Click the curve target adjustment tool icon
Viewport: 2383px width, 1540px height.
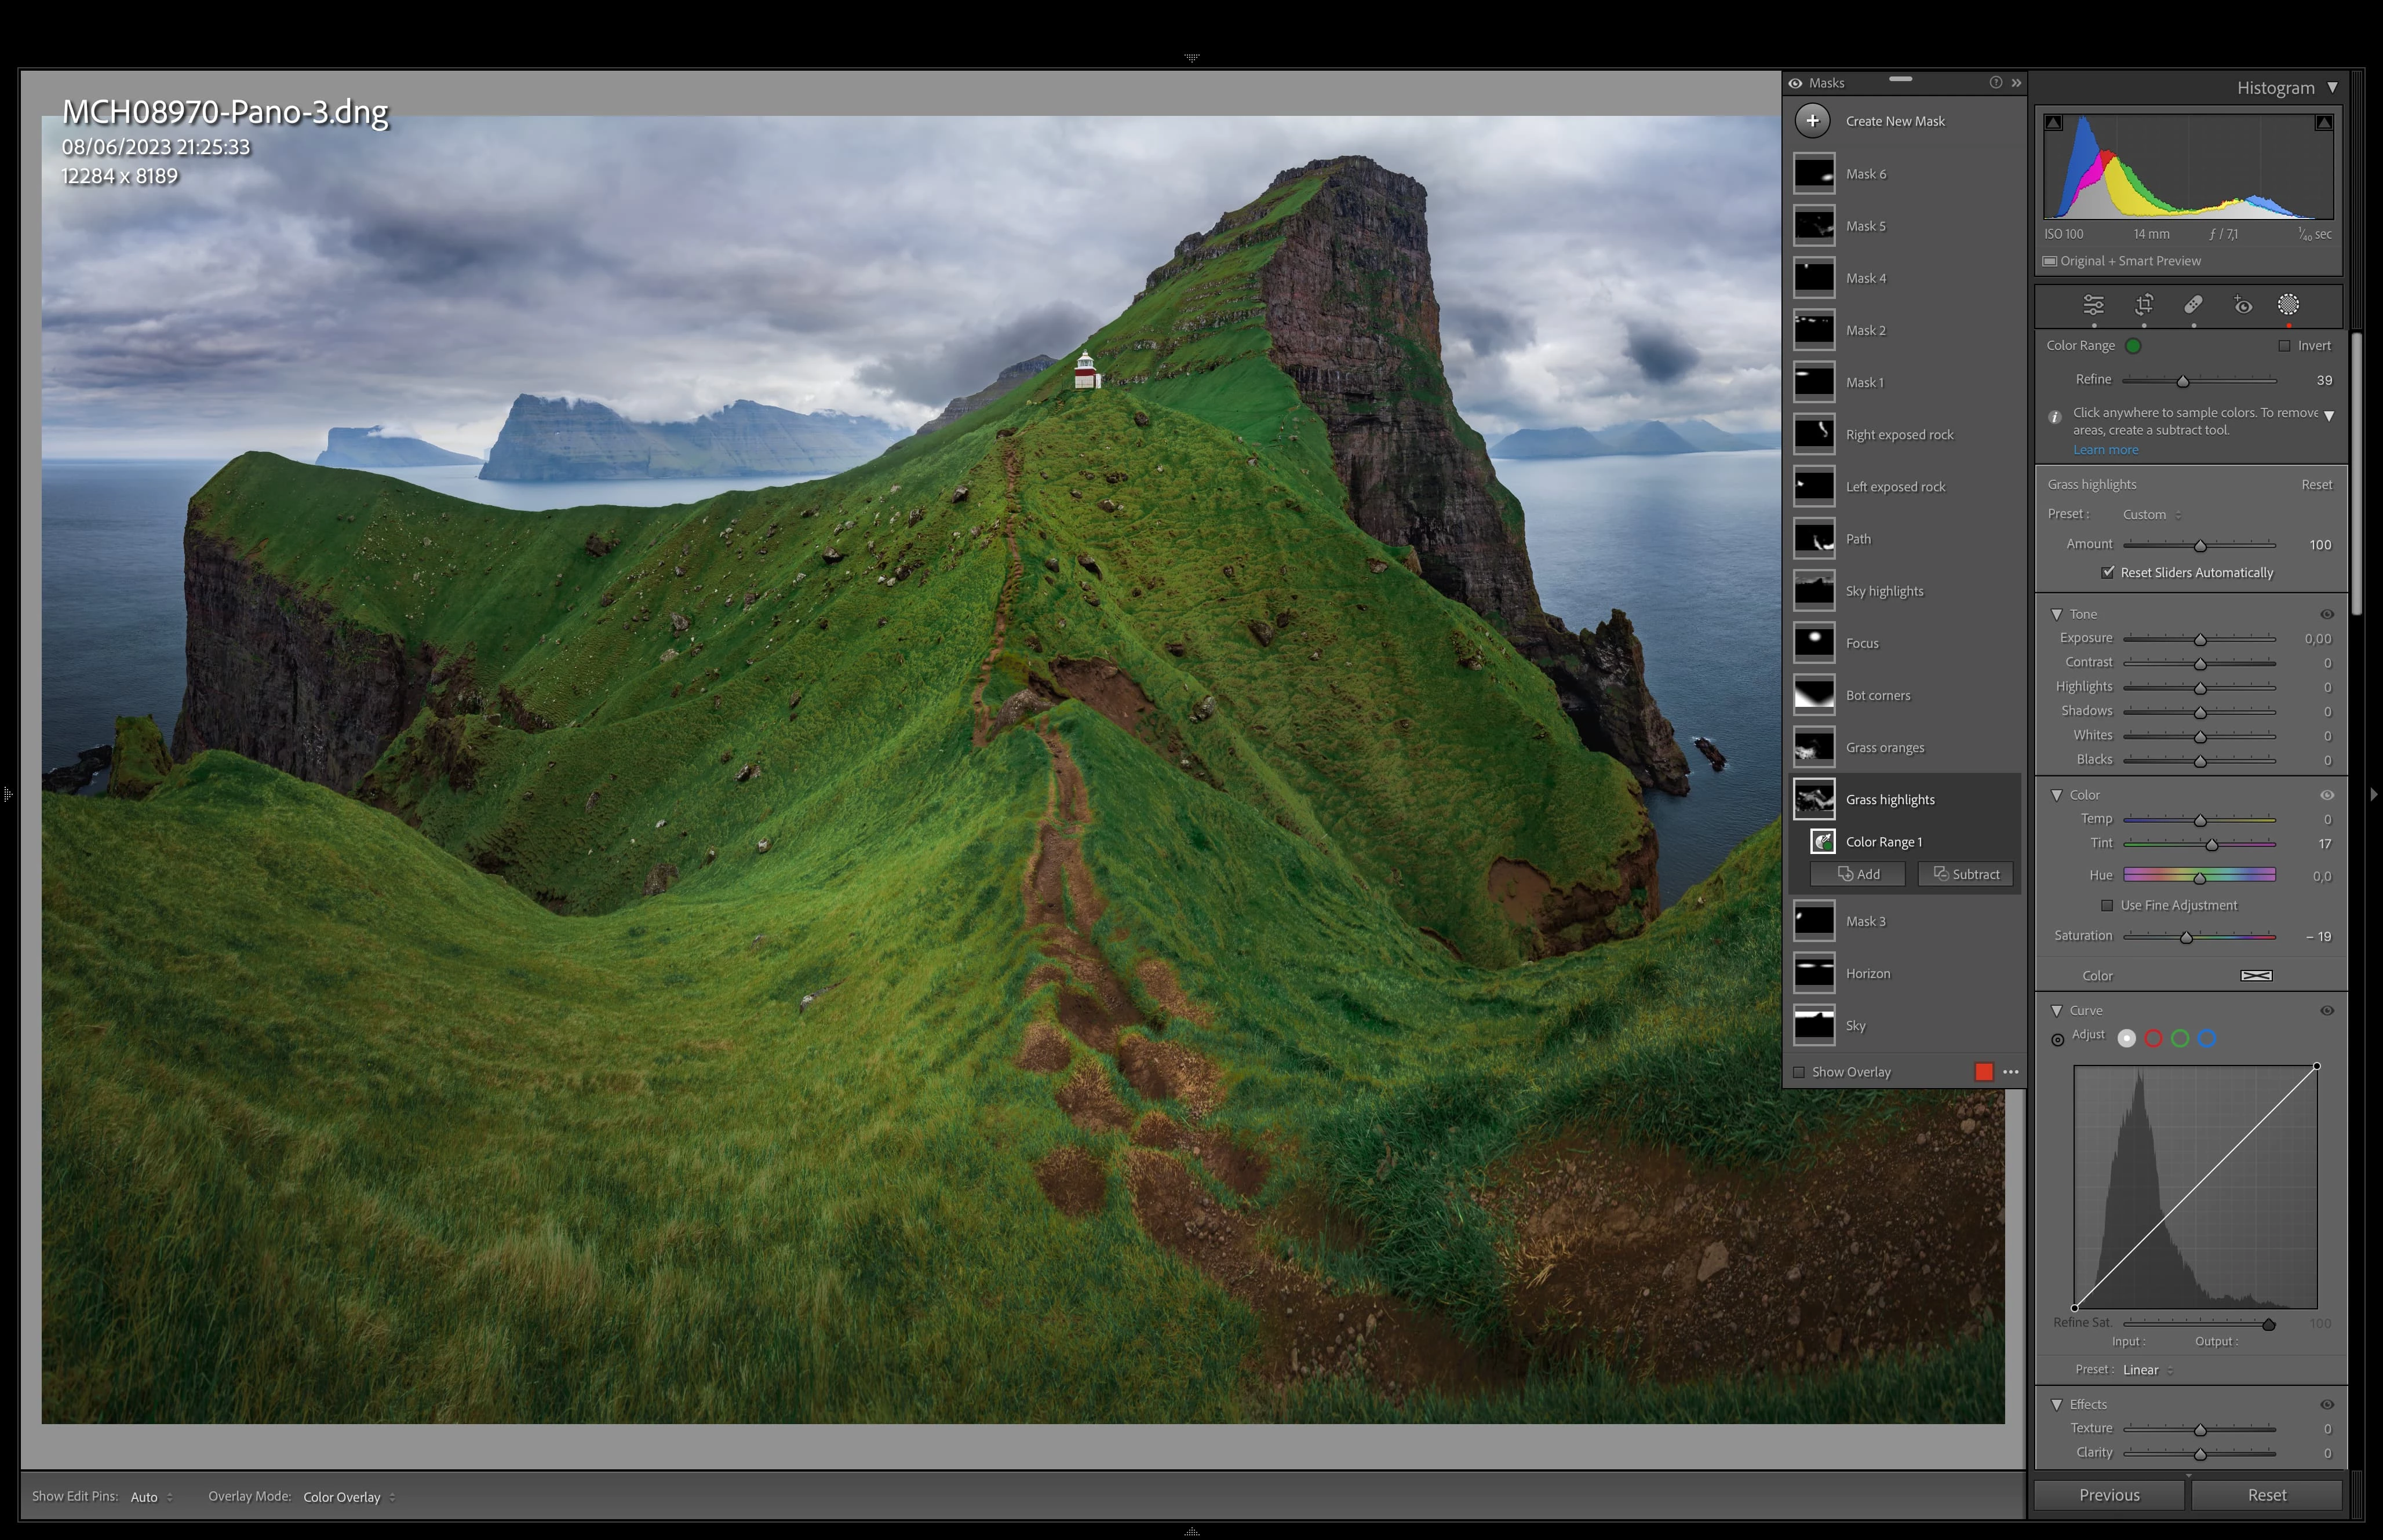(2057, 1040)
